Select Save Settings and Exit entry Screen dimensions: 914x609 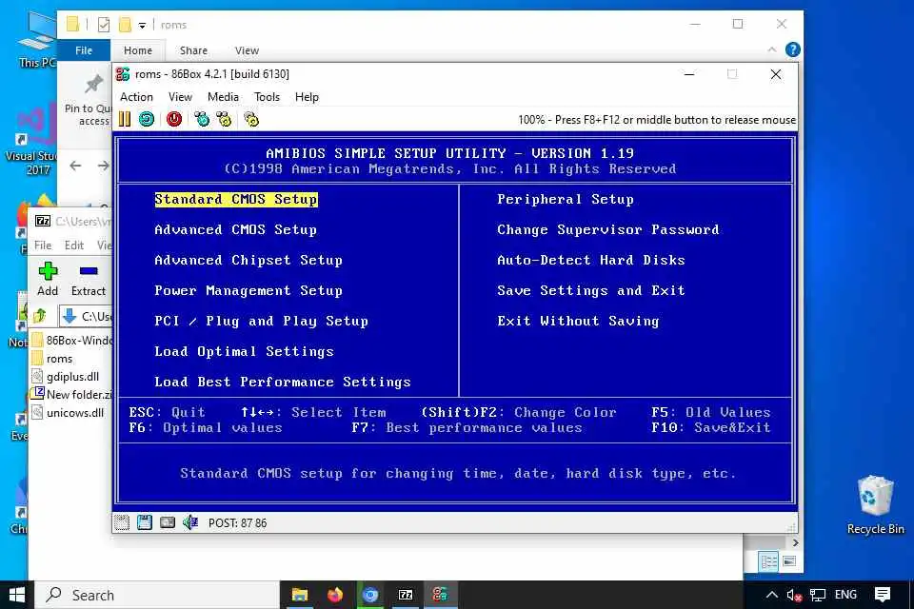(x=591, y=290)
